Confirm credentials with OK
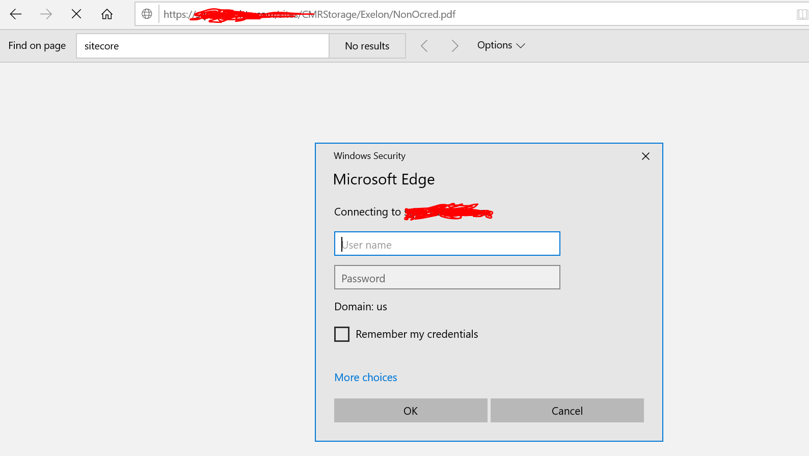Screen dimensions: 809x456 click(411, 411)
